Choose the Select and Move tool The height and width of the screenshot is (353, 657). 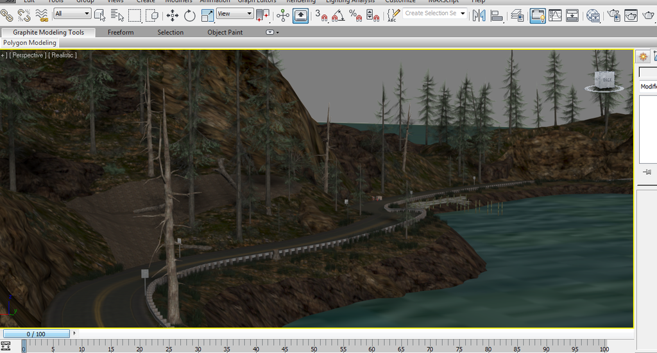pos(172,14)
